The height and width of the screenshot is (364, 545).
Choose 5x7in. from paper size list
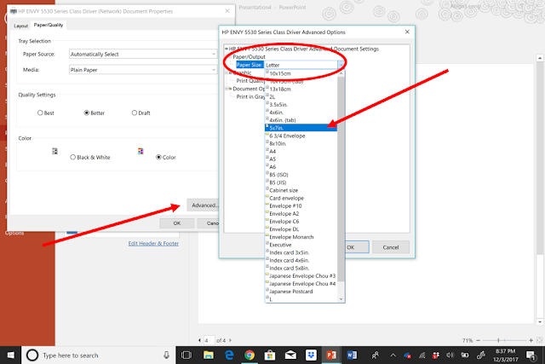pyautogui.click(x=301, y=128)
